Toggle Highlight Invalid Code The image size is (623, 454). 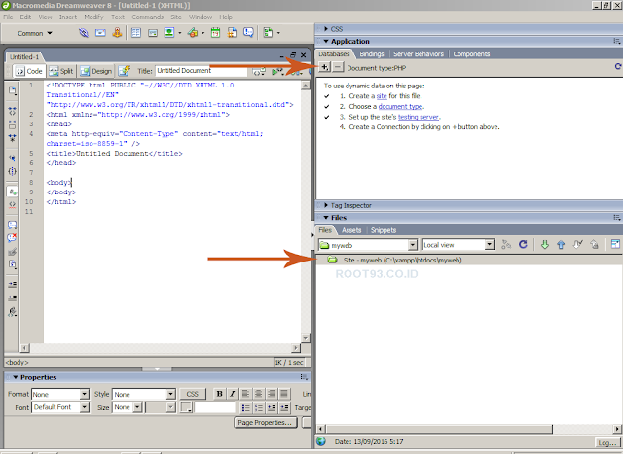(x=13, y=205)
